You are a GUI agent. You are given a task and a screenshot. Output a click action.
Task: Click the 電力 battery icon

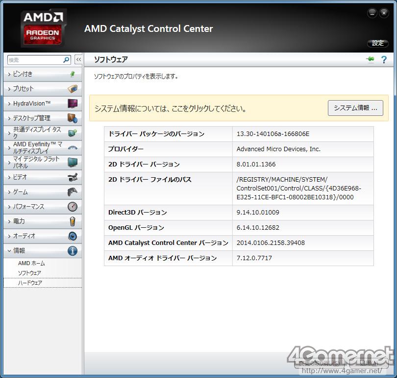73,221
